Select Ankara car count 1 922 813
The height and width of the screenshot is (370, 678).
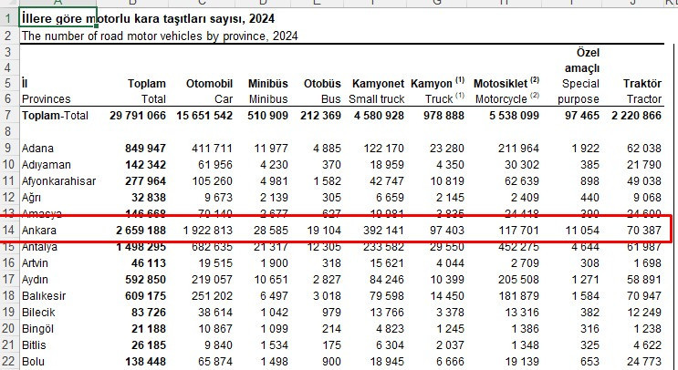click(207, 231)
